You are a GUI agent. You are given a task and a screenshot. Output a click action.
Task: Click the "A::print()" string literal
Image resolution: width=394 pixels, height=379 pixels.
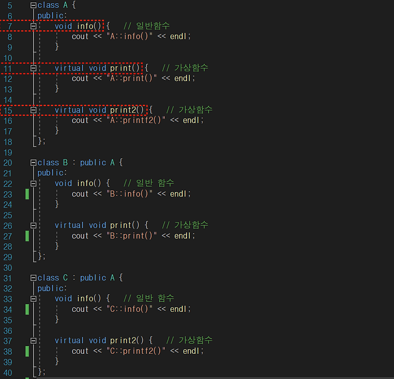pos(132,78)
